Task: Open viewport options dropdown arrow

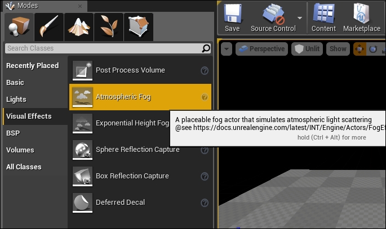Action: [227, 49]
